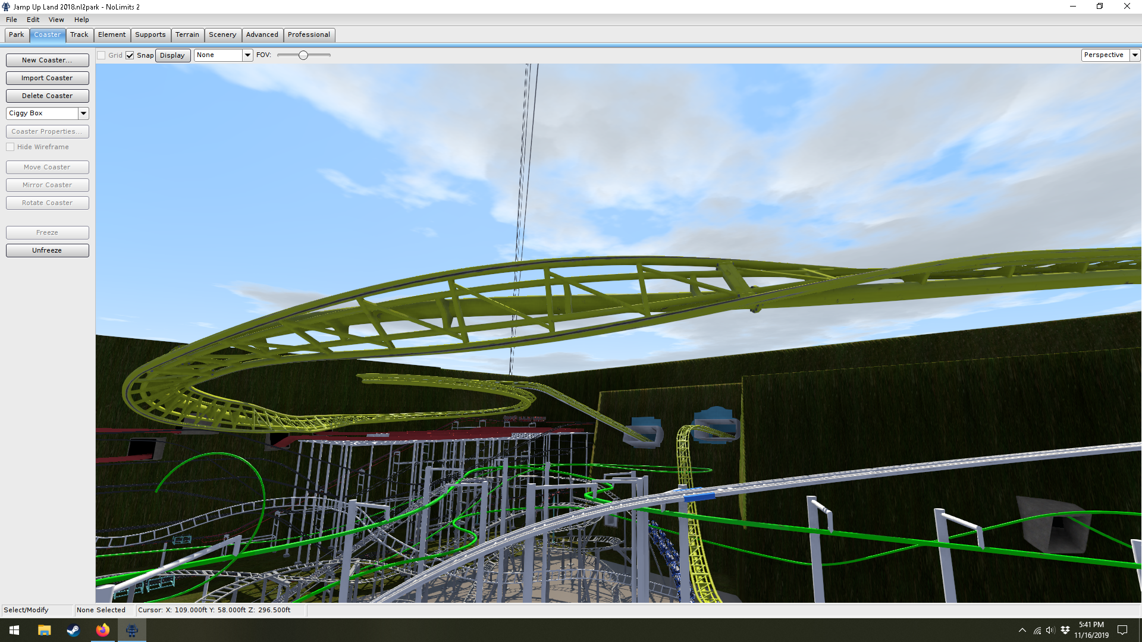The image size is (1142, 642).
Task: Open Firefox from the taskbar
Action: [102, 630]
